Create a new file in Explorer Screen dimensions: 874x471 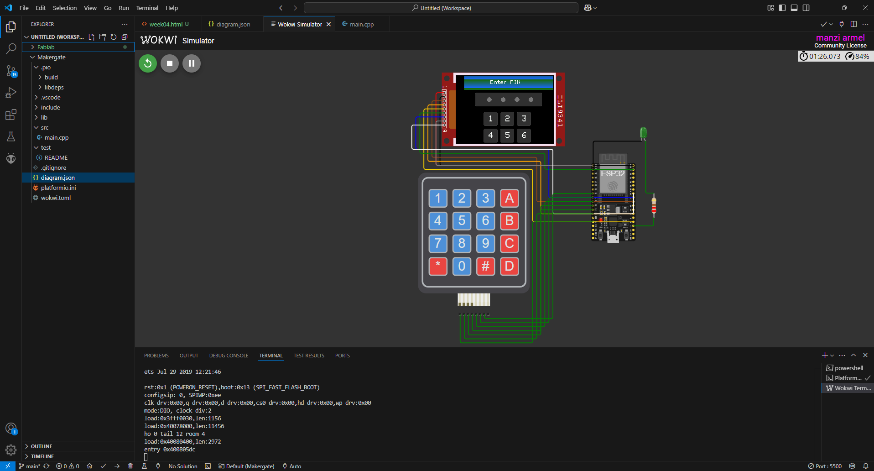pyautogui.click(x=92, y=37)
